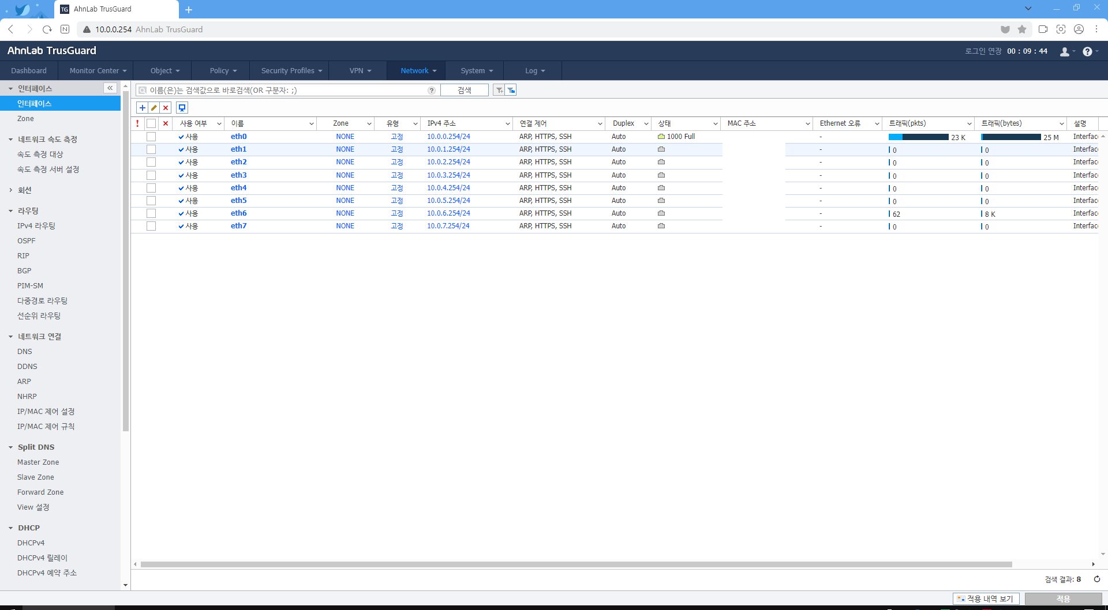Open the IPv4 주소 column dropdown arrow
The width and height of the screenshot is (1108, 610).
pyautogui.click(x=508, y=124)
